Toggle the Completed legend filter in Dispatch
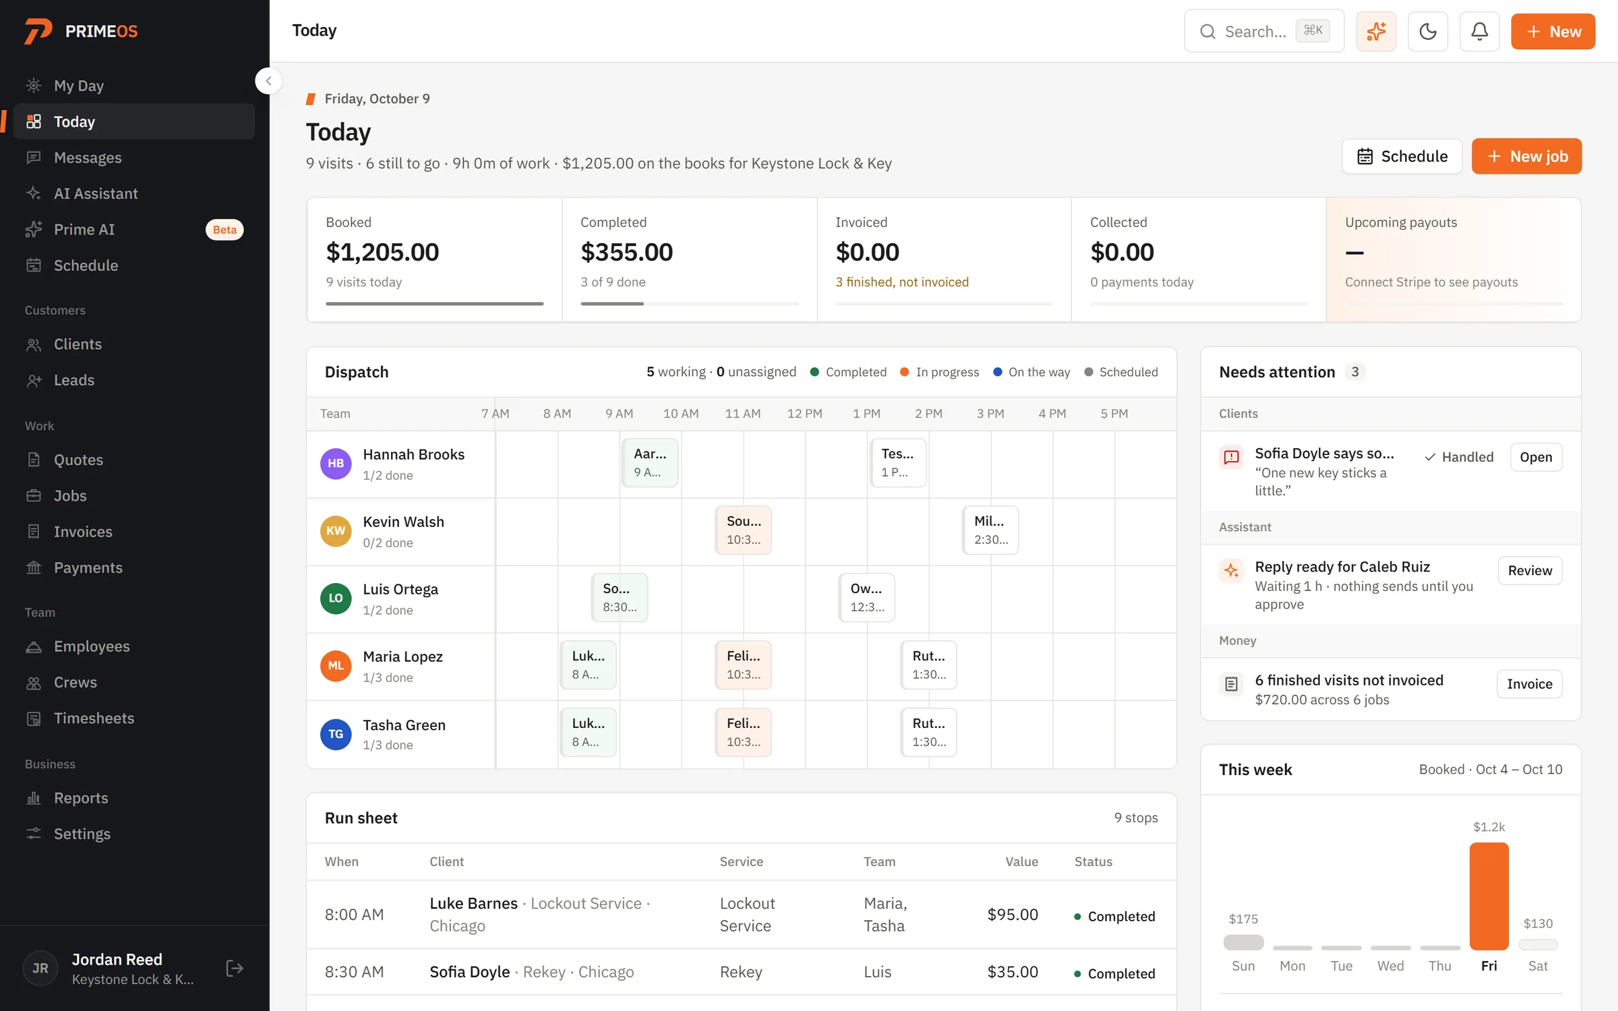Image resolution: width=1618 pixels, height=1011 pixels. 847,372
